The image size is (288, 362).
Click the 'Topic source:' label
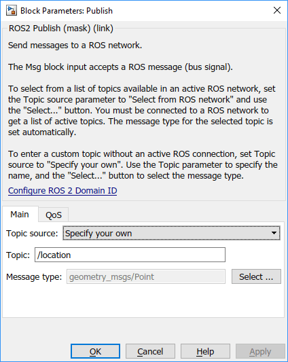32,233
